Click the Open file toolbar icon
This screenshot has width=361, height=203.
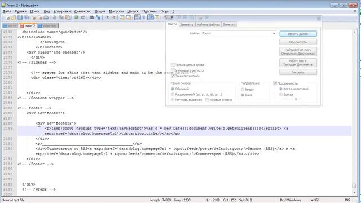(x=14, y=17)
